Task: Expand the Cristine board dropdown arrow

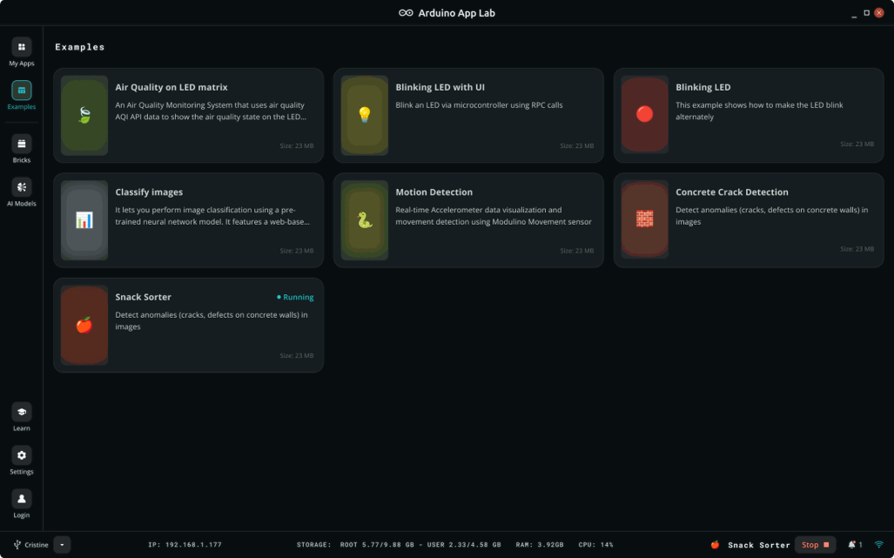Action: click(62, 545)
